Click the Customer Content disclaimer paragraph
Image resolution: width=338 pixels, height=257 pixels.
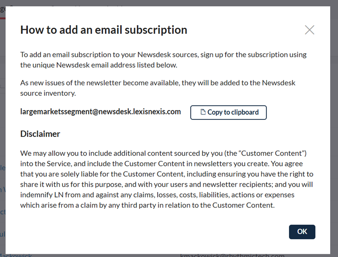[x=167, y=179]
